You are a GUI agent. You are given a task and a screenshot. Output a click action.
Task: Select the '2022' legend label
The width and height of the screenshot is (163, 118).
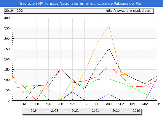[x=75, y=111]
